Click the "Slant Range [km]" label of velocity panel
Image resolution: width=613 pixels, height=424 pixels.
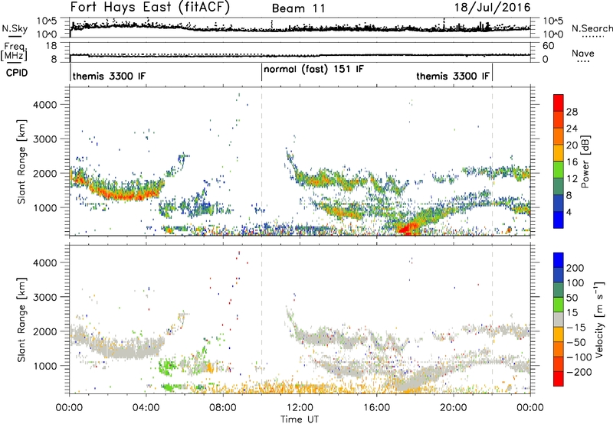coord(21,320)
